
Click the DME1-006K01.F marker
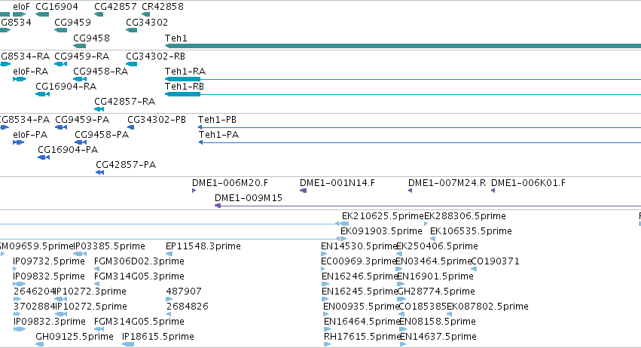[493, 191]
